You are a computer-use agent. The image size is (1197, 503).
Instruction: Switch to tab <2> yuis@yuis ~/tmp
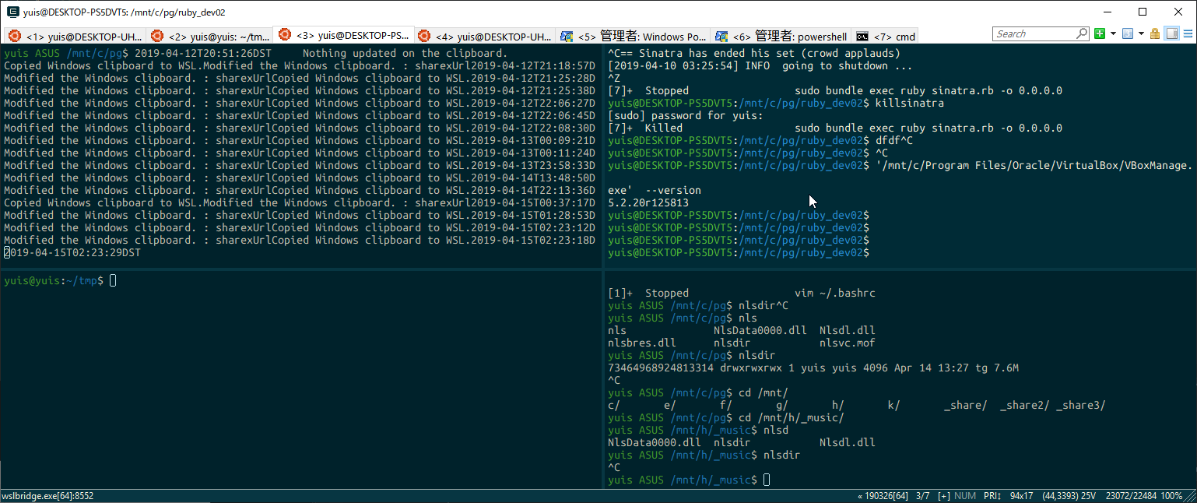click(x=210, y=37)
